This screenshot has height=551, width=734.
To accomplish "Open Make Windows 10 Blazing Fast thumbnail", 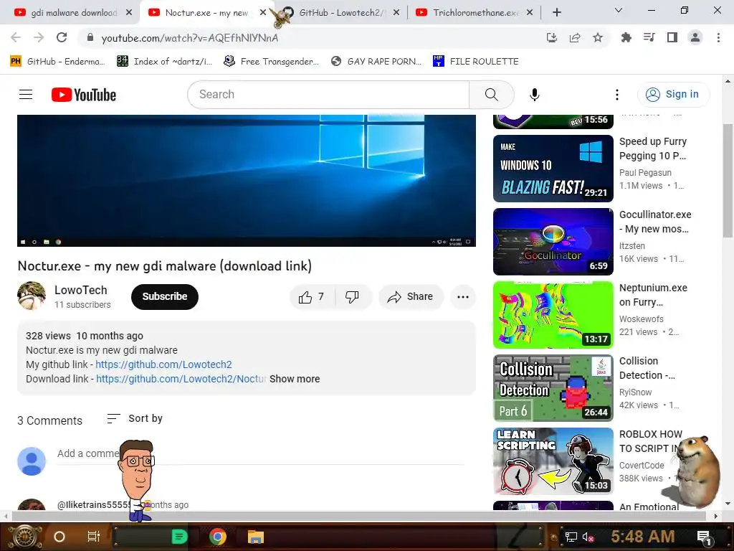I will pos(553,169).
